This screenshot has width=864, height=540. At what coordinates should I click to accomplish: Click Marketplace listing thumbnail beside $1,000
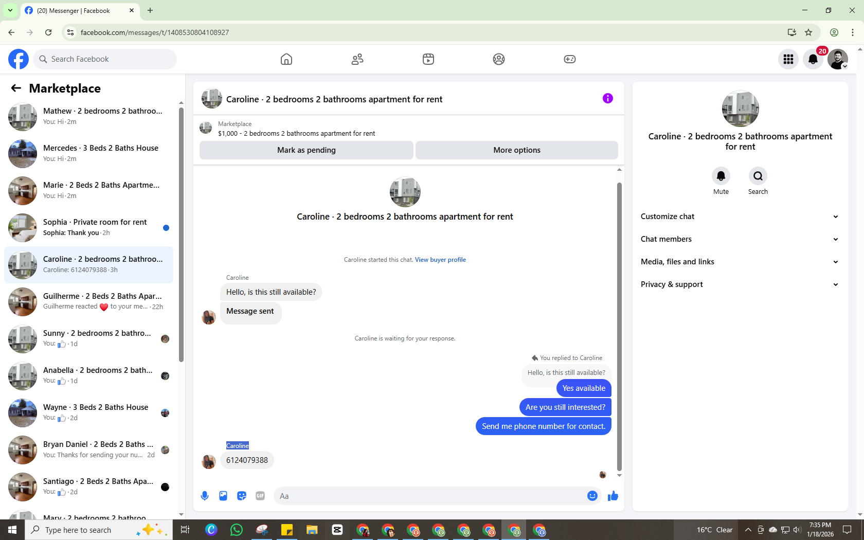tap(206, 128)
